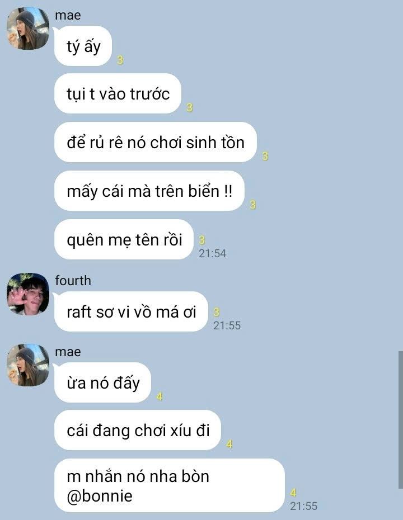Select the message "tụi t vào trước"

118,93
